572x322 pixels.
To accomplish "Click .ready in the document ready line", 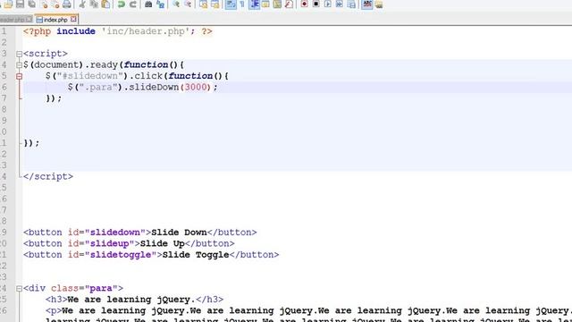I will [101, 65].
